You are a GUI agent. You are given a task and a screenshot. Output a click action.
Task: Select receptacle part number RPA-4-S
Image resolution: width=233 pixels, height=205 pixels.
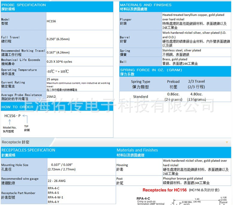(x=53, y=193)
